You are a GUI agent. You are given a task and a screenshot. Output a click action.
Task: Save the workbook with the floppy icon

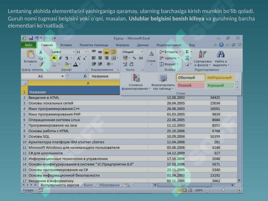31,38
